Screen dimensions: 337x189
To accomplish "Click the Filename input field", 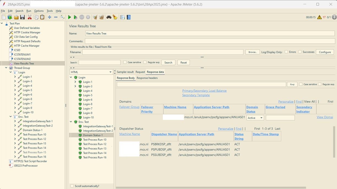I will [x=163, y=52].
